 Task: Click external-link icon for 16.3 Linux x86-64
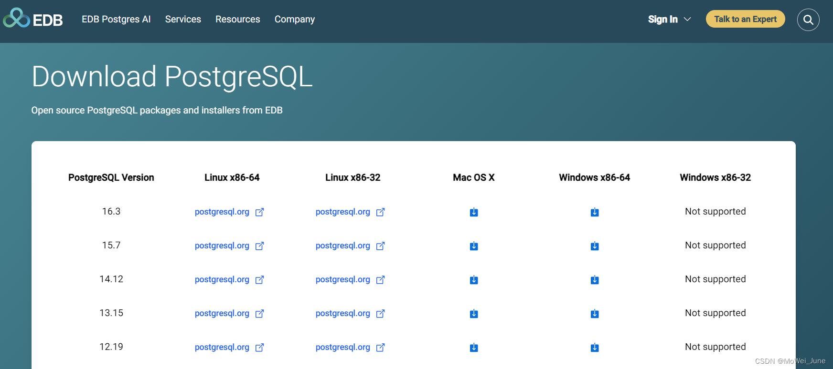point(259,212)
